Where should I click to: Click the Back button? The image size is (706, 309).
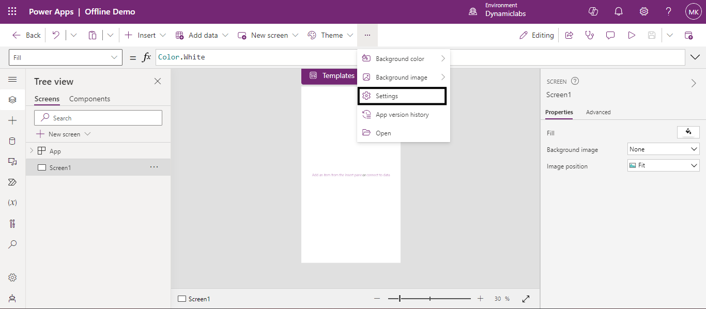coord(27,35)
